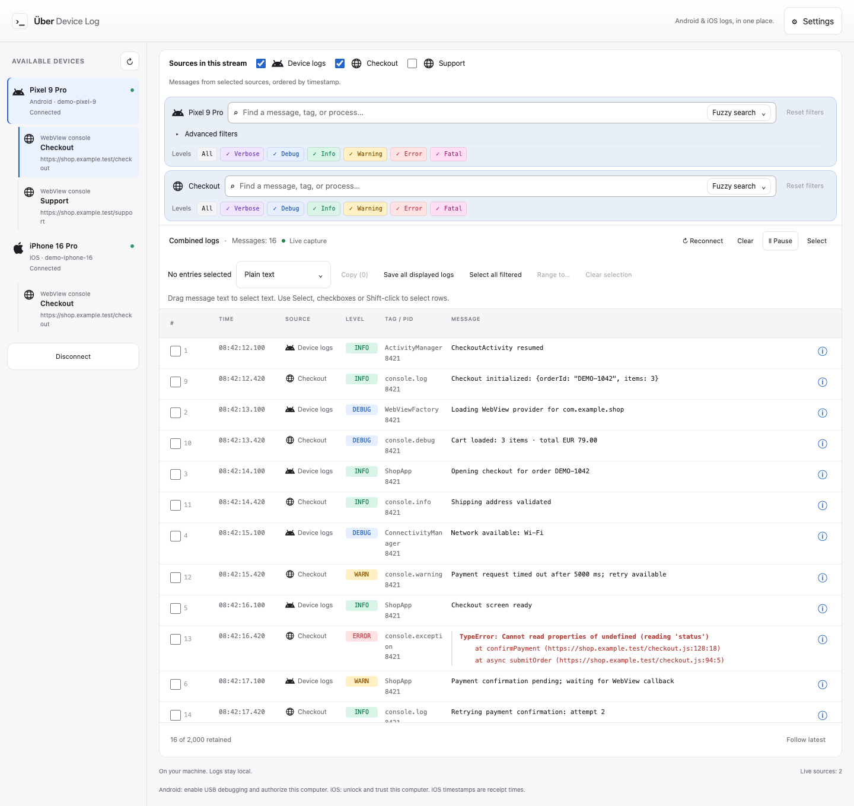Screen dimensions: 854x806
Task: View info for Payment request timed out row
Action: point(823,578)
